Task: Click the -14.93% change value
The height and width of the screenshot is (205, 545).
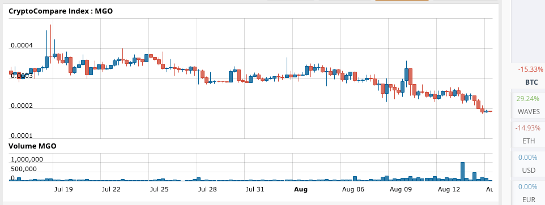Action: [528, 128]
